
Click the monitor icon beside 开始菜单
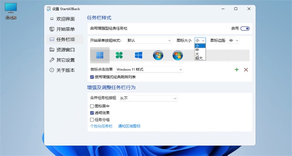[x=52, y=29]
